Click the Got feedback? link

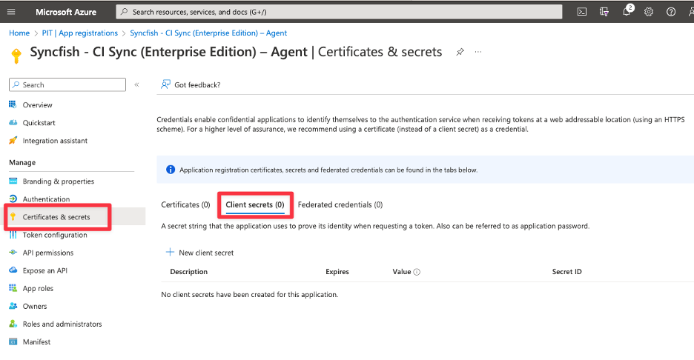pyautogui.click(x=197, y=84)
